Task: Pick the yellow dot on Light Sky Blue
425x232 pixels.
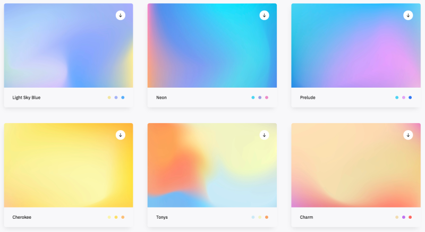Action: [109, 98]
